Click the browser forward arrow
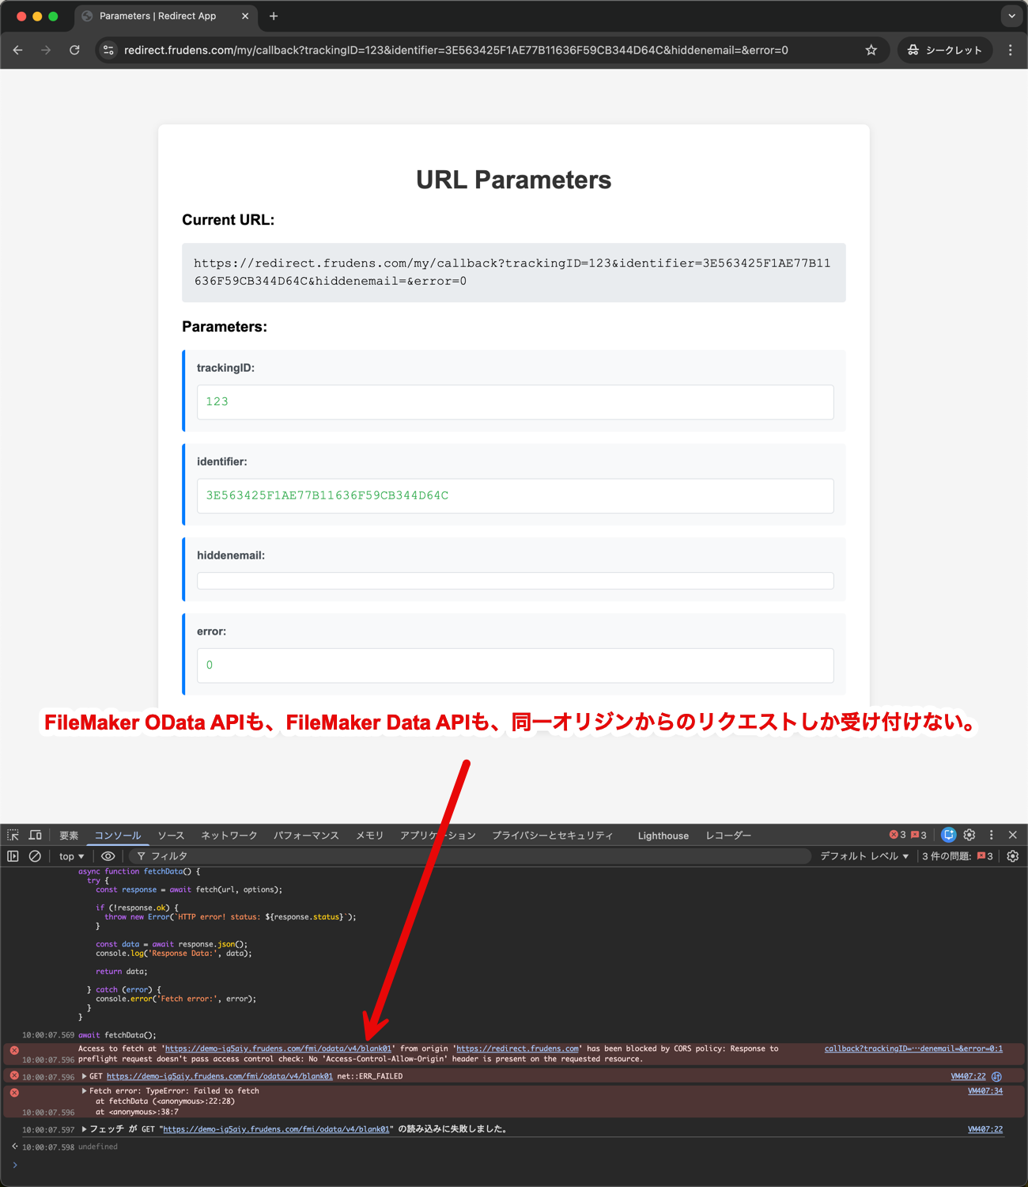 coord(46,50)
